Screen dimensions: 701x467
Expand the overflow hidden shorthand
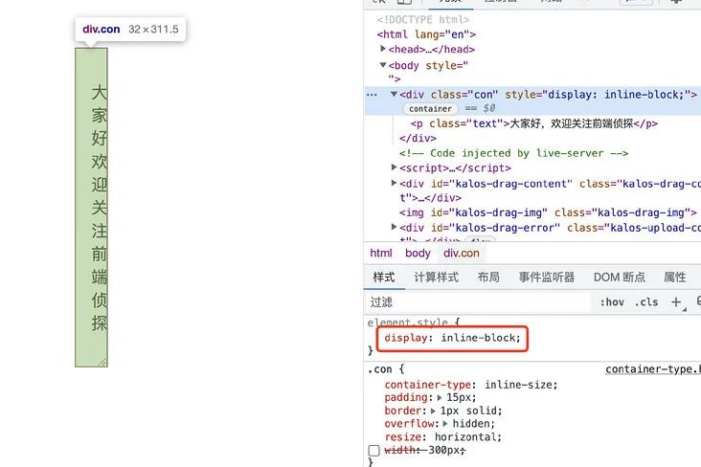pyautogui.click(x=445, y=423)
